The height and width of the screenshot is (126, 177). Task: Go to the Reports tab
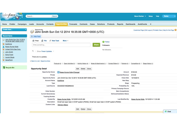tap(120, 24)
